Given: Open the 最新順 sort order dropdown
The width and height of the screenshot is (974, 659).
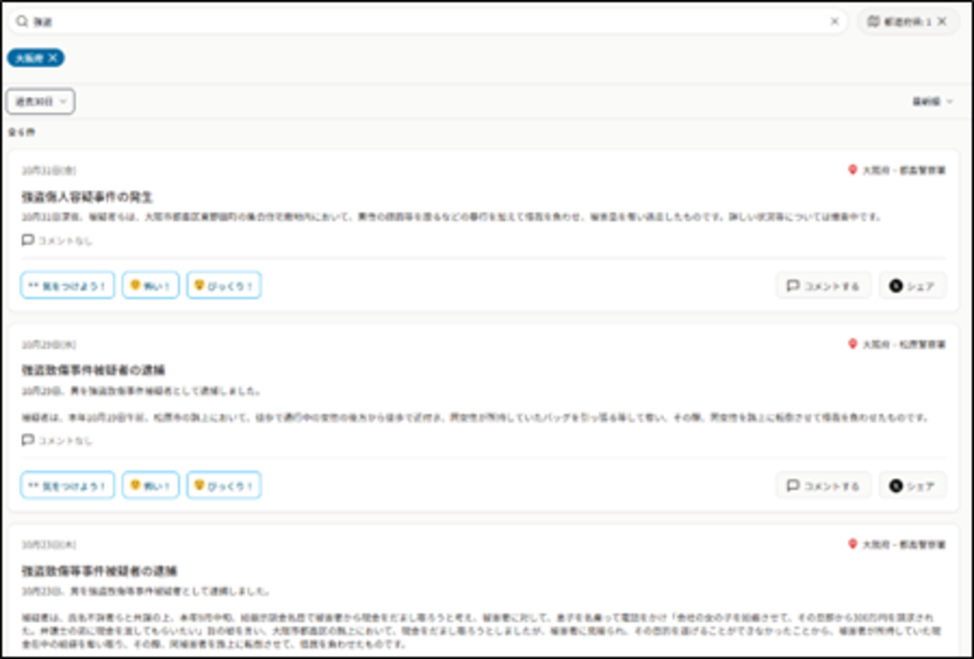Looking at the screenshot, I should [932, 101].
